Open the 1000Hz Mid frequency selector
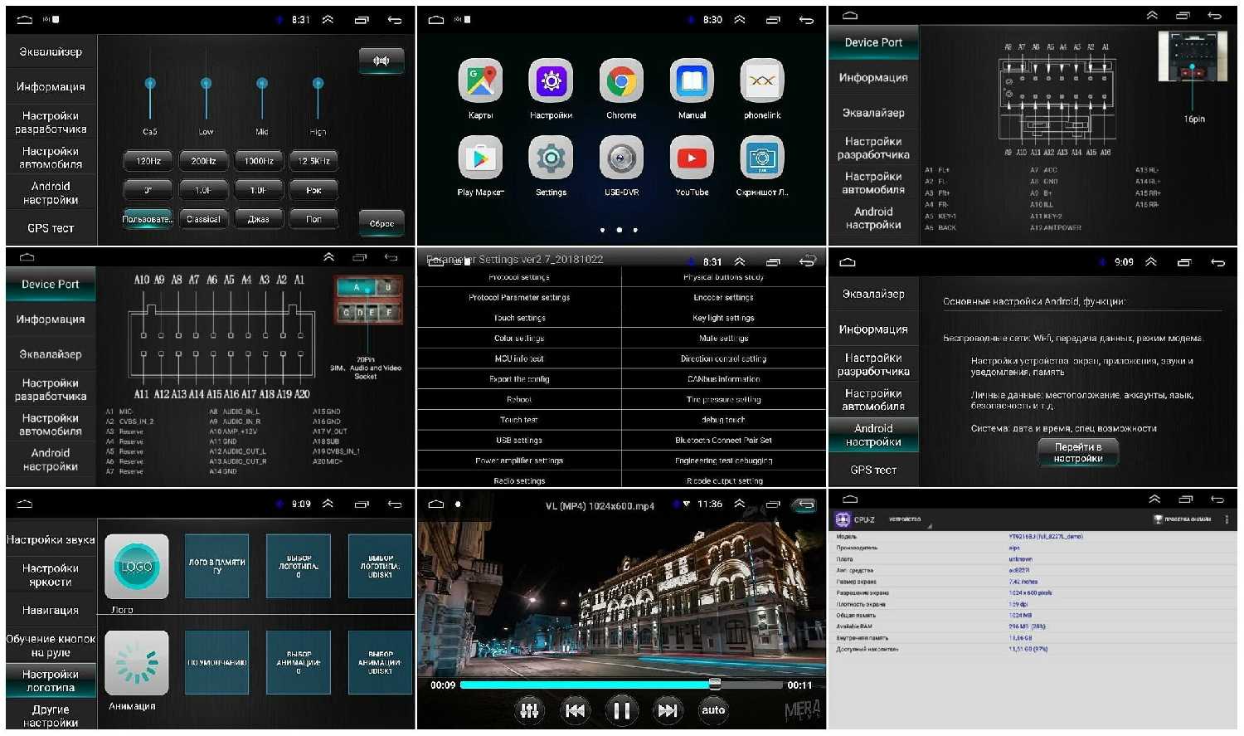The height and width of the screenshot is (736, 1244). pos(259,161)
